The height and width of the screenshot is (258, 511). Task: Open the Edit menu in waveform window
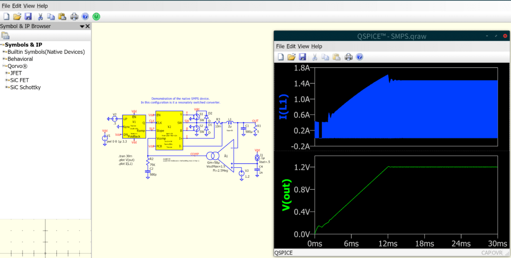291,46
